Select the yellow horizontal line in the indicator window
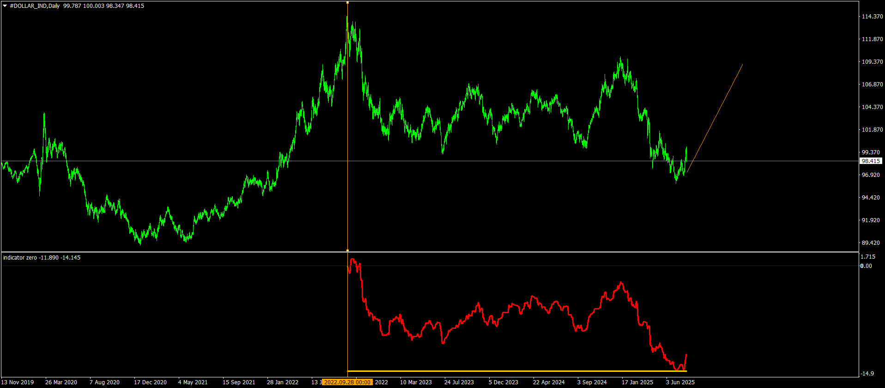Viewport: 885px width, 388px height. click(508, 371)
